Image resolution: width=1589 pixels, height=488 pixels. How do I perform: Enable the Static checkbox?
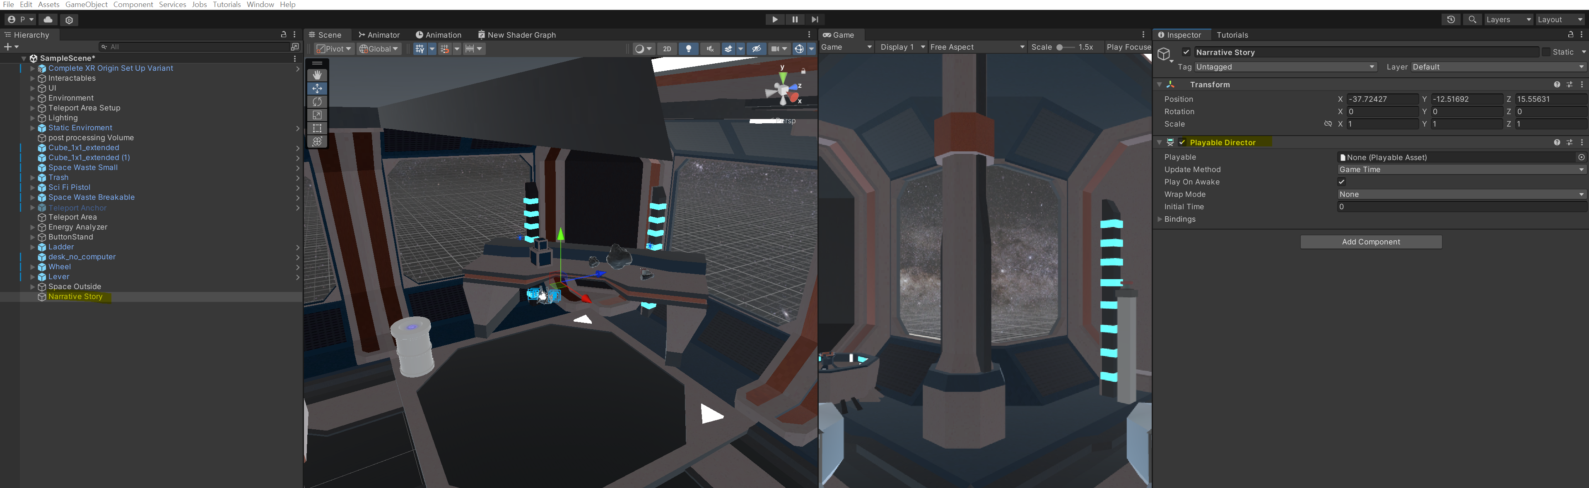[x=1546, y=53]
